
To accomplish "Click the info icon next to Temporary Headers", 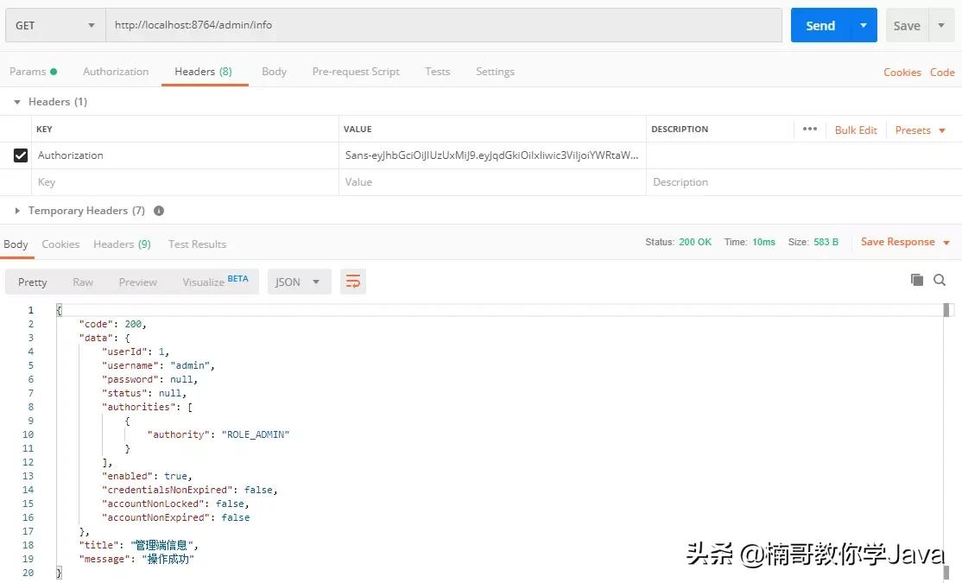I will (158, 210).
